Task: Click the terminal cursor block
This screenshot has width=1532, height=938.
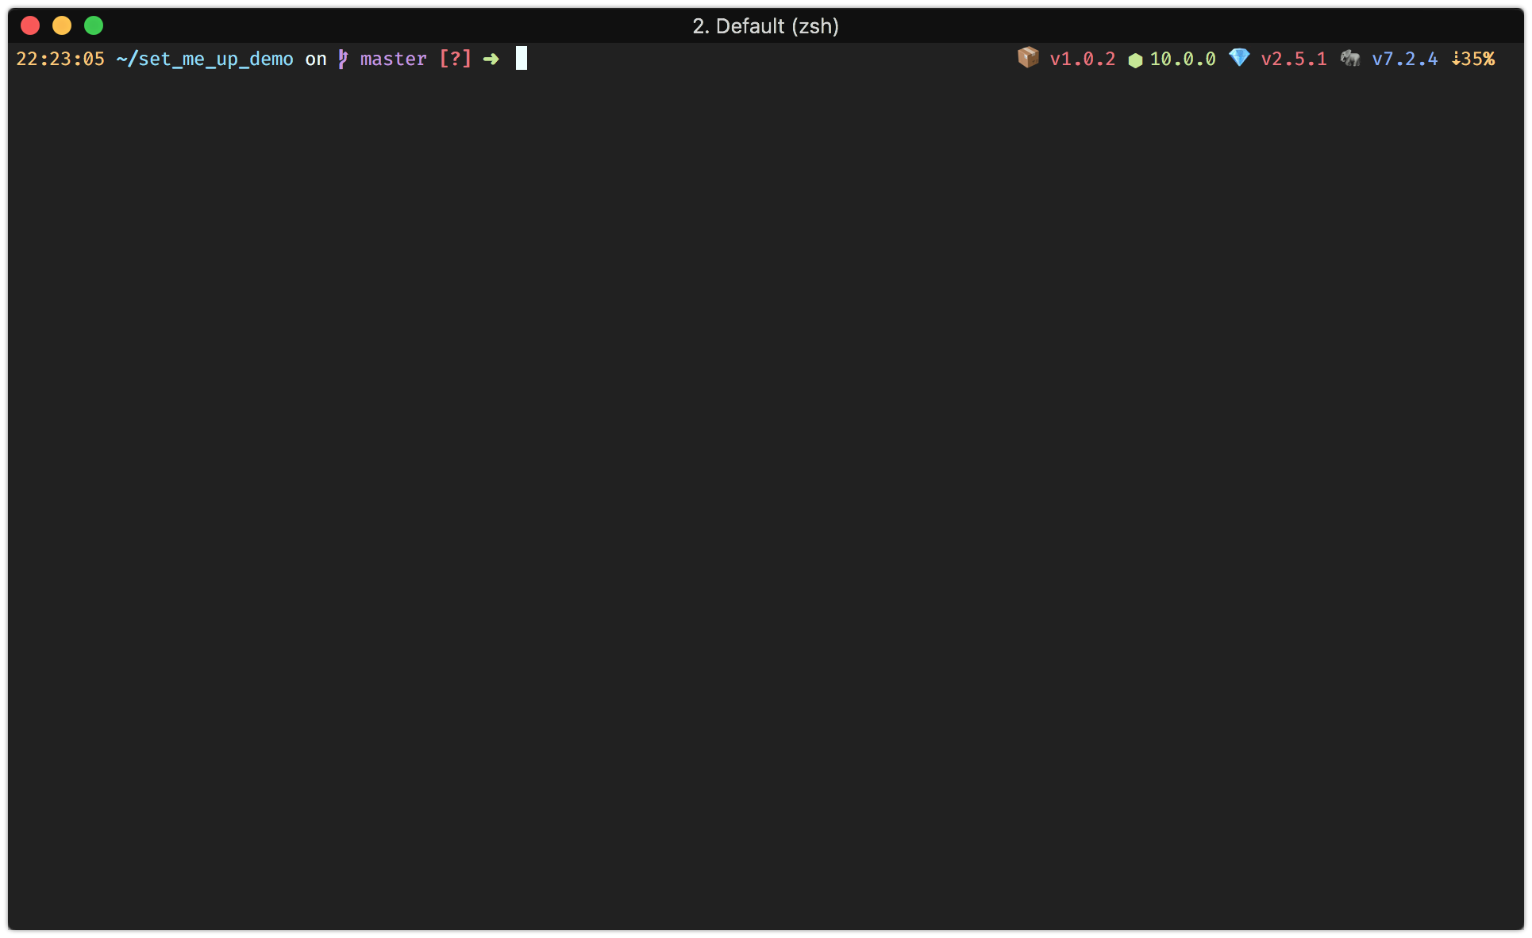Action: 522,58
